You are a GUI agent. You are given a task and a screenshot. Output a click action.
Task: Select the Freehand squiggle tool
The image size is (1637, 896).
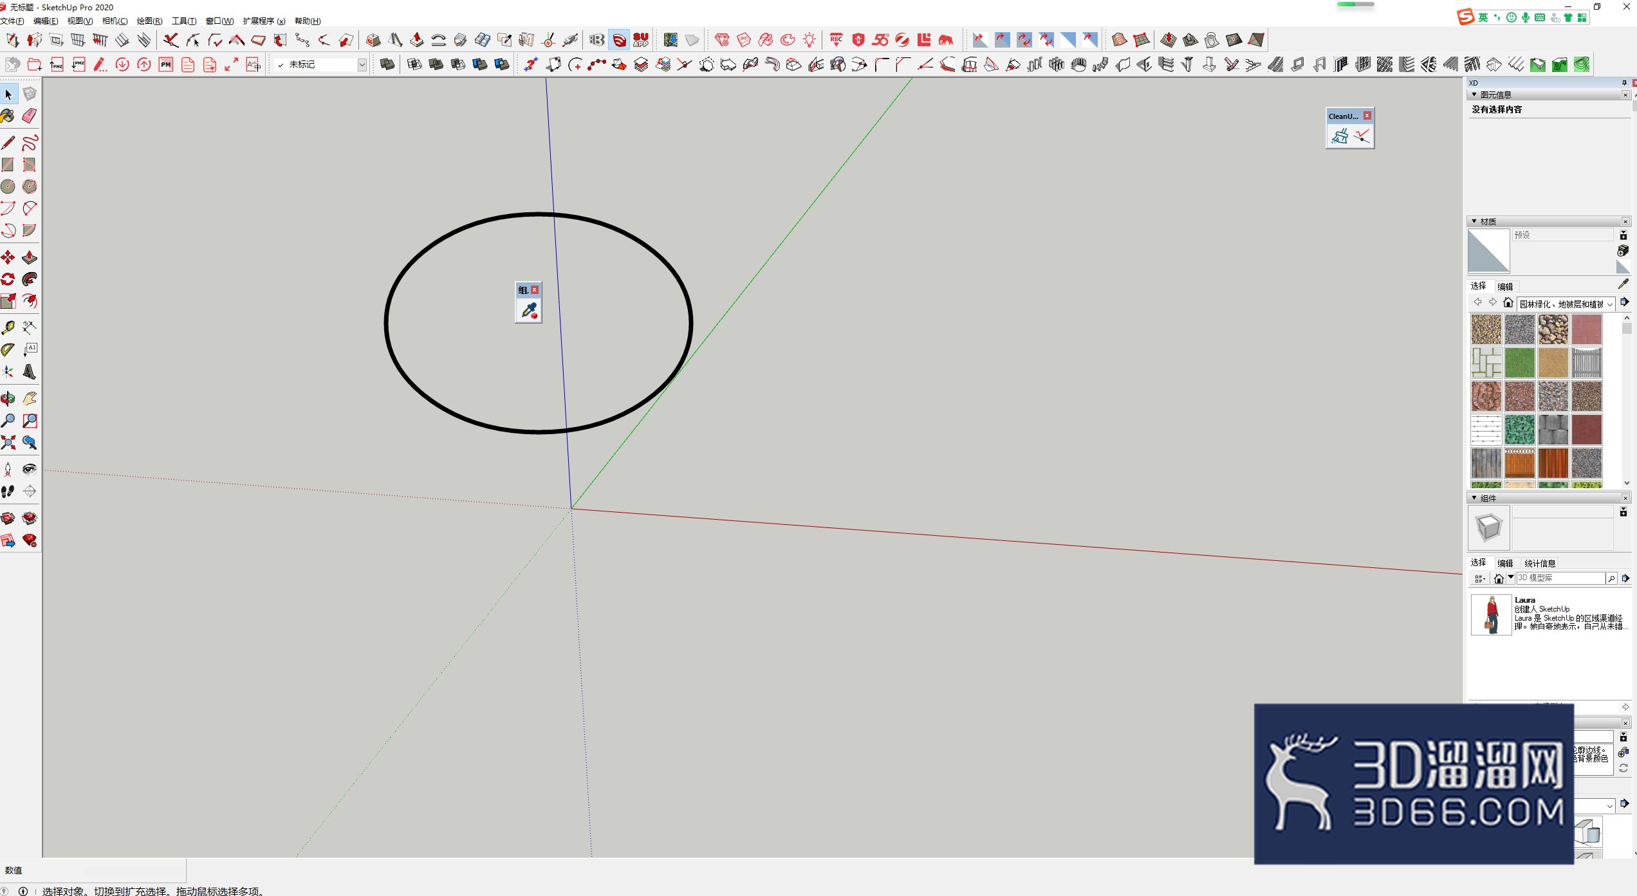(30, 143)
